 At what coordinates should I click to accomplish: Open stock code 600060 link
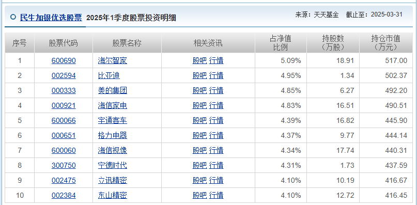(64, 150)
